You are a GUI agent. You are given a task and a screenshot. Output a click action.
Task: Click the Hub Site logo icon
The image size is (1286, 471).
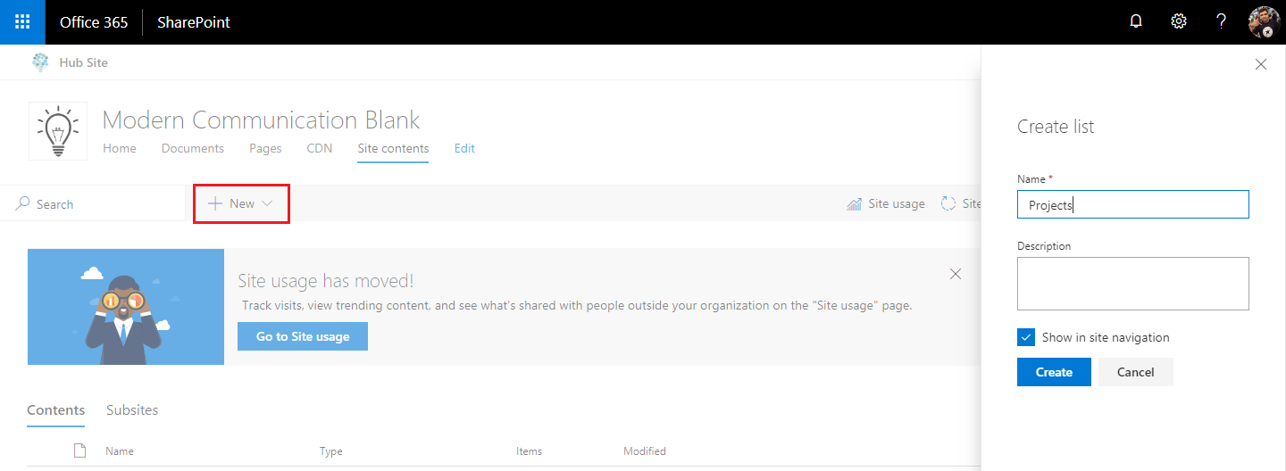tap(40, 62)
